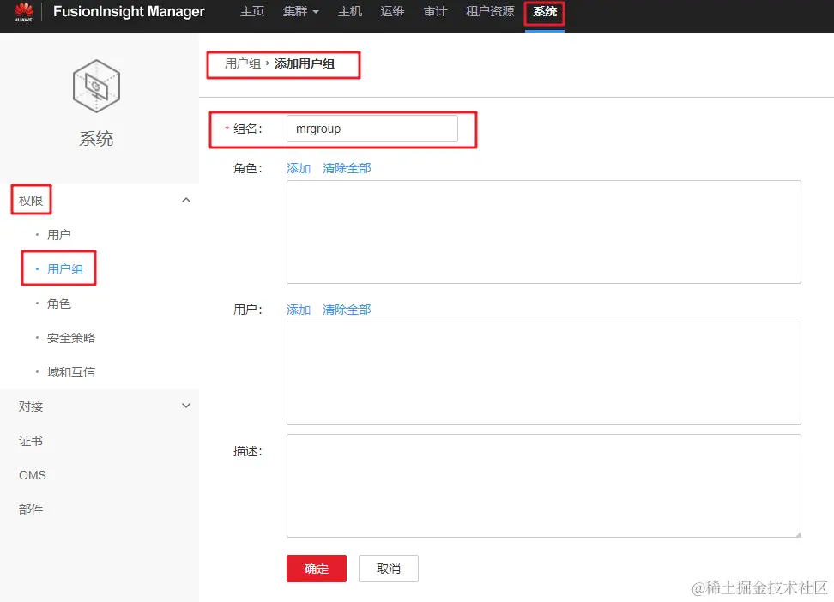Open the 集群 dropdown menu
Viewport: 834px width, 602px height.
coord(300,11)
